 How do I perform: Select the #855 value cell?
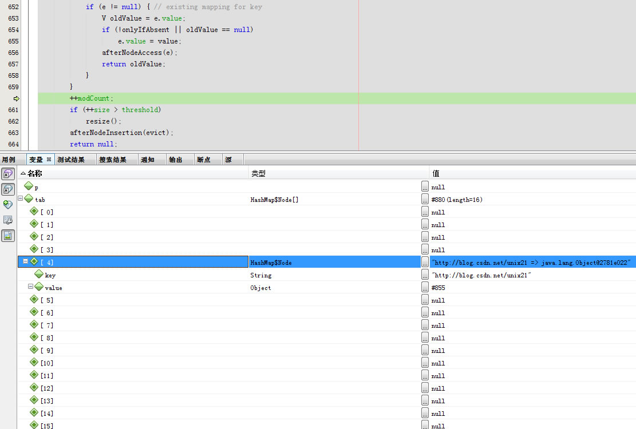point(438,288)
